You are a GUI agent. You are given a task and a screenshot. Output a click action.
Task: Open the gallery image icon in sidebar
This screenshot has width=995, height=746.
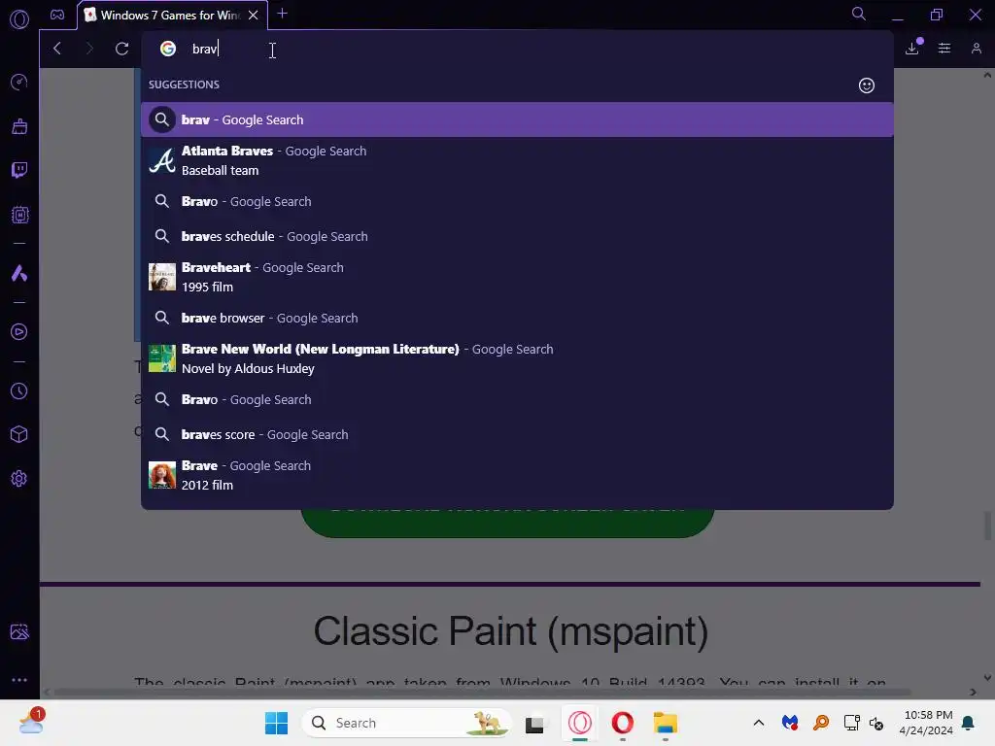(x=19, y=631)
